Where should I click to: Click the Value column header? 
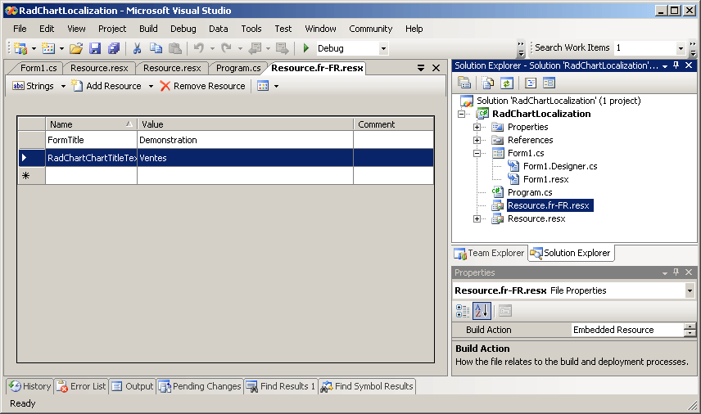coord(246,124)
